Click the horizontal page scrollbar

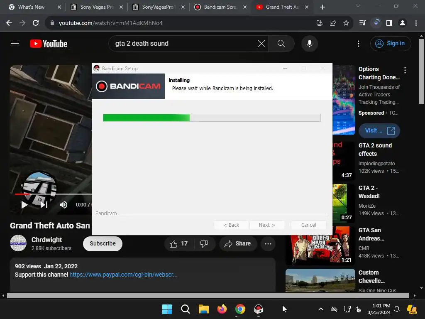point(208,295)
